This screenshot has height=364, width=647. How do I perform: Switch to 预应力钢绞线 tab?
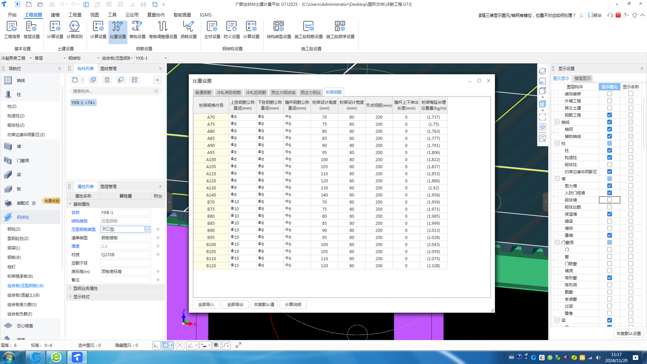(283, 92)
